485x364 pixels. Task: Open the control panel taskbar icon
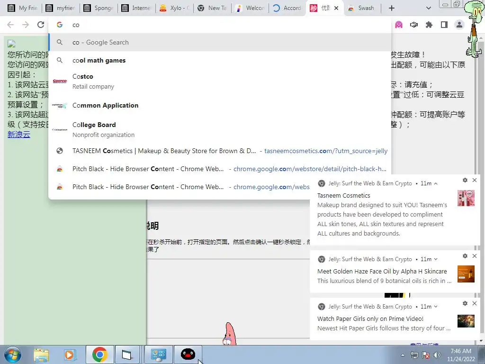point(158,355)
